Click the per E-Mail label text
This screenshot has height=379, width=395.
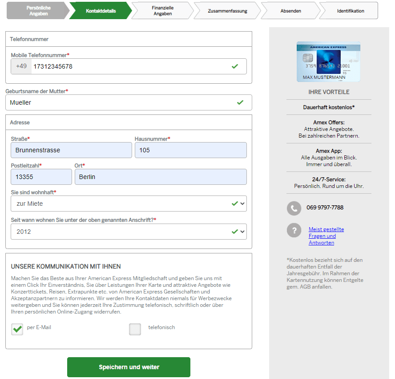(39, 327)
